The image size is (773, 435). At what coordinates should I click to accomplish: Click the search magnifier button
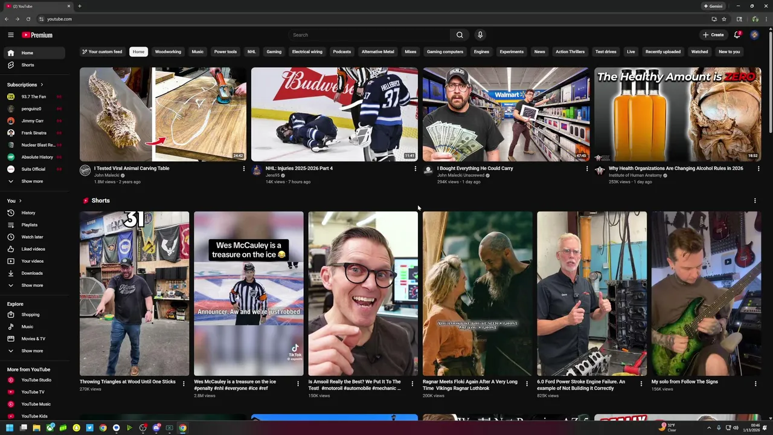(460, 35)
